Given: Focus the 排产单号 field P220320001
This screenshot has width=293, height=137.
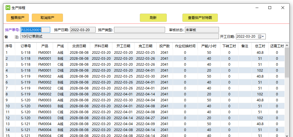Looking at the screenshot, I should (x=35, y=30).
